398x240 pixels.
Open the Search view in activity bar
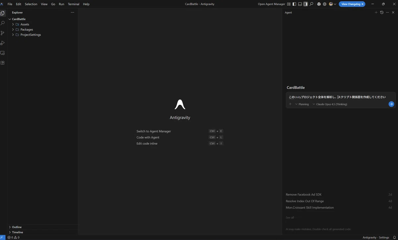coord(3,23)
